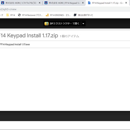Switch to the HORI ソフトウェア tab
This screenshot has height=130, width=130.
[x=20, y=3]
